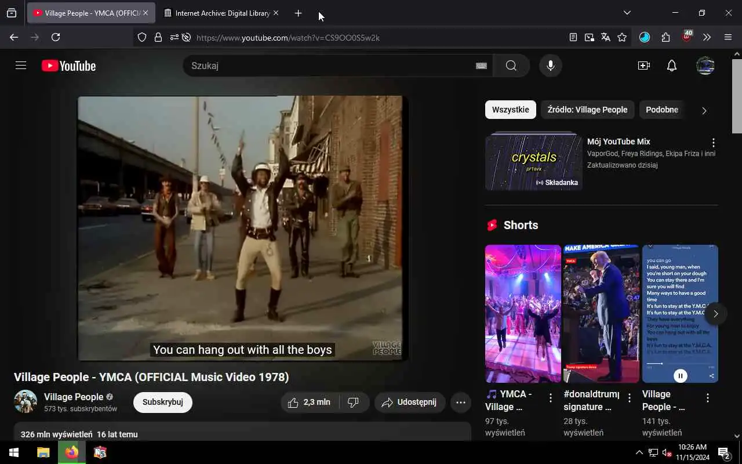The height and width of the screenshot is (464, 742).
Task: Show hidden system tray icons
Action: (x=639, y=452)
